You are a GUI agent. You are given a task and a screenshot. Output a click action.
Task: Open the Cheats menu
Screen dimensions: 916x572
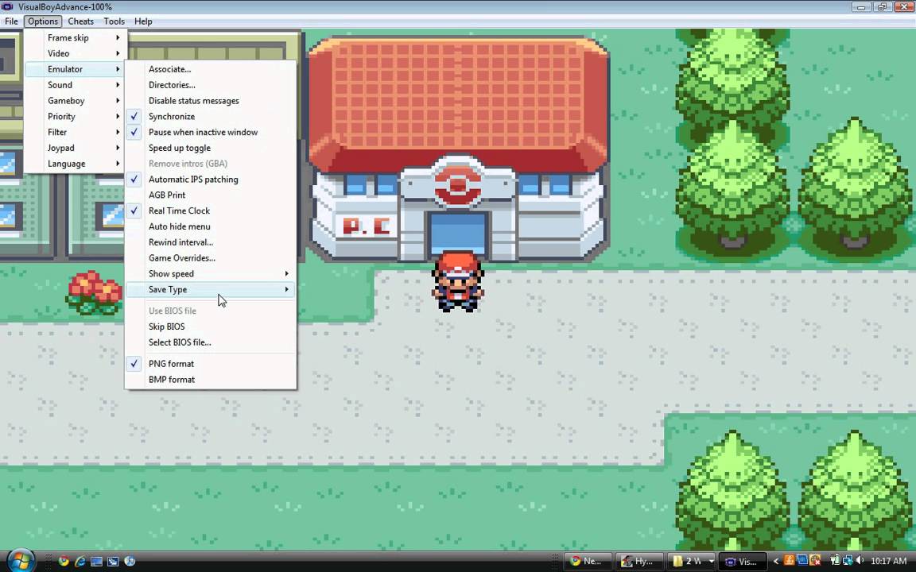(x=80, y=21)
